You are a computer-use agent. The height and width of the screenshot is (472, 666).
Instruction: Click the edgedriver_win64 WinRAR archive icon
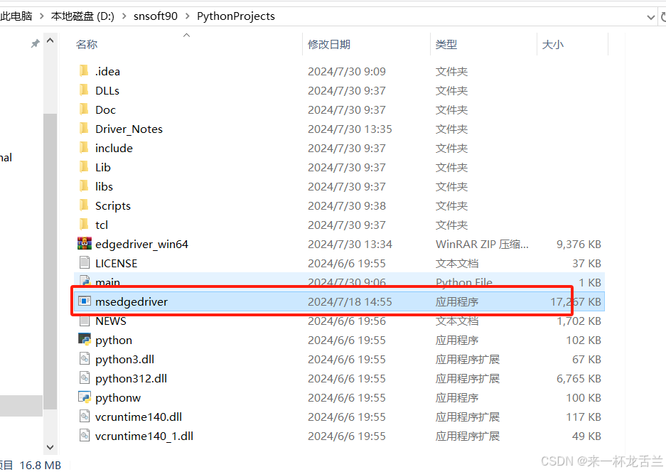point(85,244)
